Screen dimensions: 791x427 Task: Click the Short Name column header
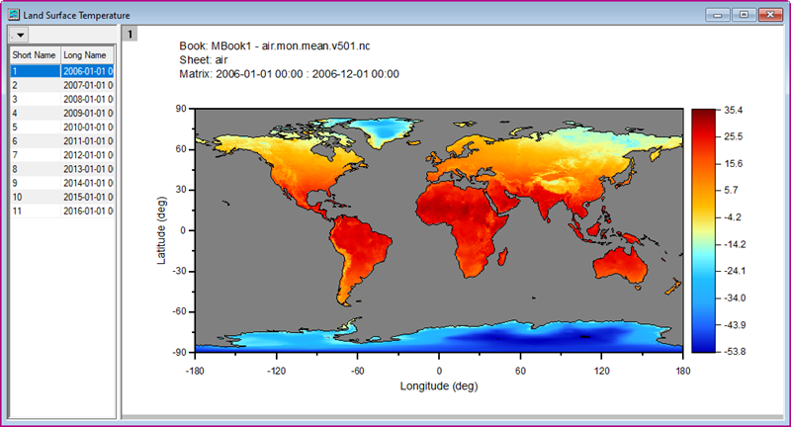[34, 55]
